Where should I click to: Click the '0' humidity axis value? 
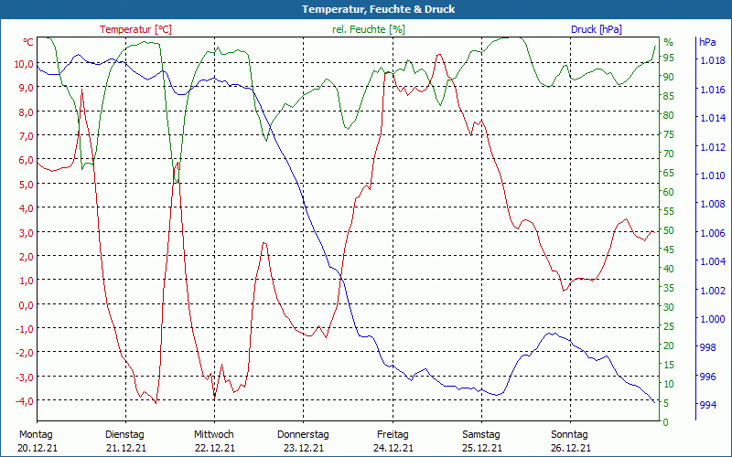pos(666,422)
